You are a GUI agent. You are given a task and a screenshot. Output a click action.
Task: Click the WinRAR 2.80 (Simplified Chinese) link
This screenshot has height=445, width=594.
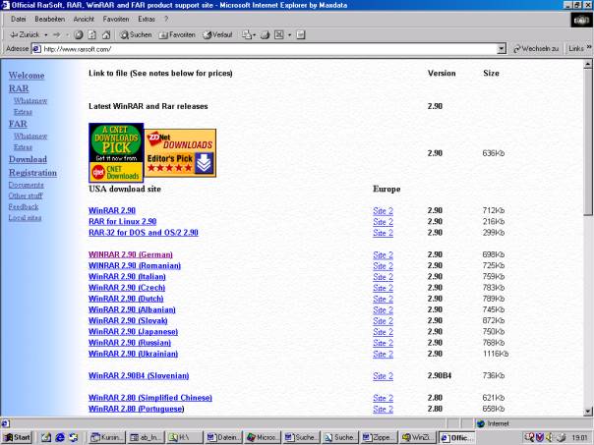click(150, 398)
